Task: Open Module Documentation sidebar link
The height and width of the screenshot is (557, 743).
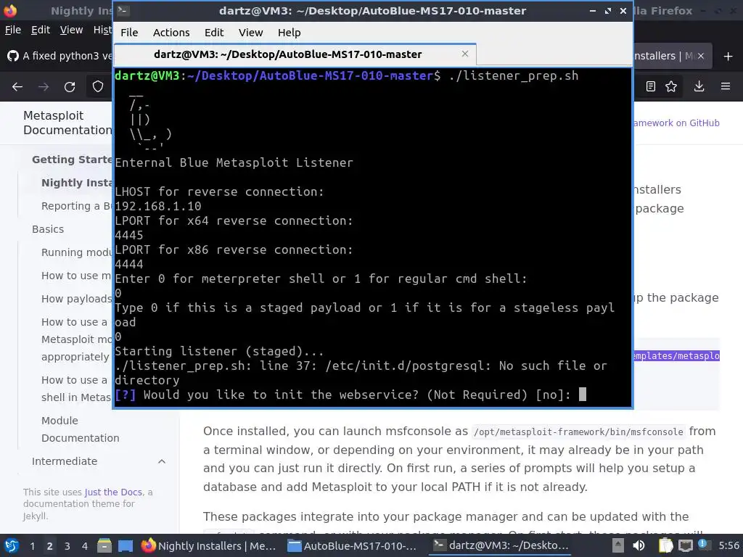Action: point(80,429)
